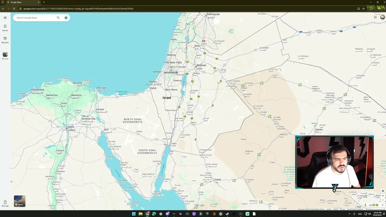Expand the imagery strip with chevron

(x=382, y=205)
